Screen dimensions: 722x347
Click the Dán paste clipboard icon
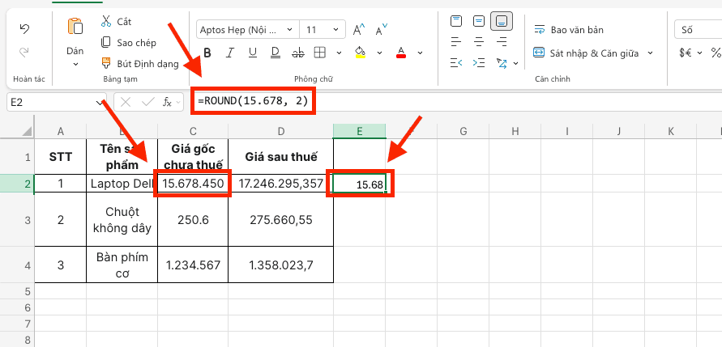click(75, 27)
